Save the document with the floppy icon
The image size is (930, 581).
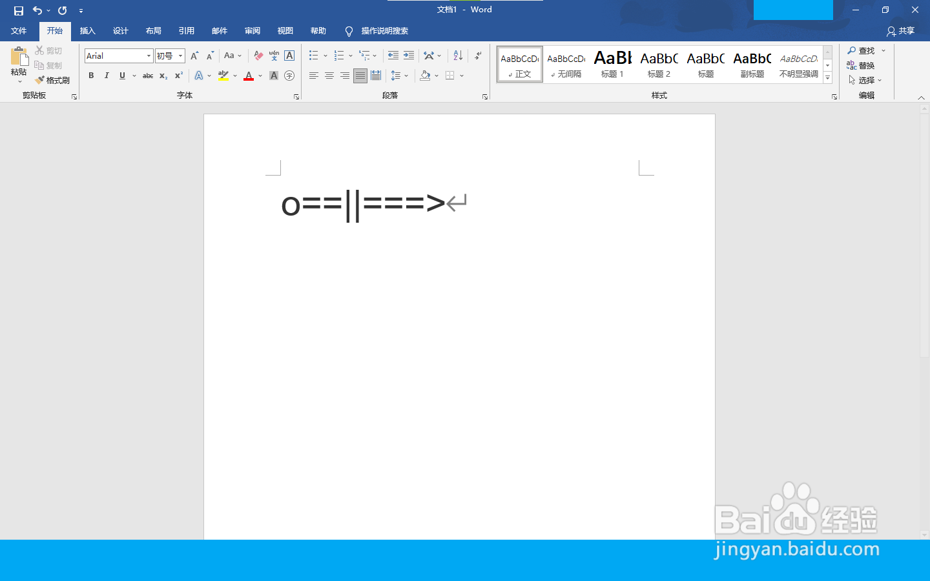[19, 10]
